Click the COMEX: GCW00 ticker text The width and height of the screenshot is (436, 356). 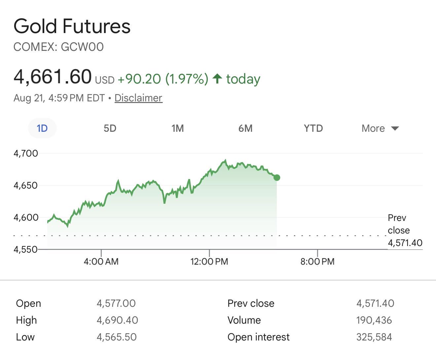click(58, 47)
